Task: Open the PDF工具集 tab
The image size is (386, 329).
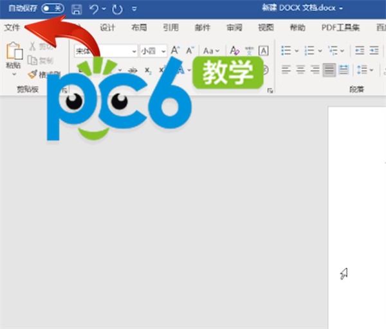Action: click(x=340, y=27)
